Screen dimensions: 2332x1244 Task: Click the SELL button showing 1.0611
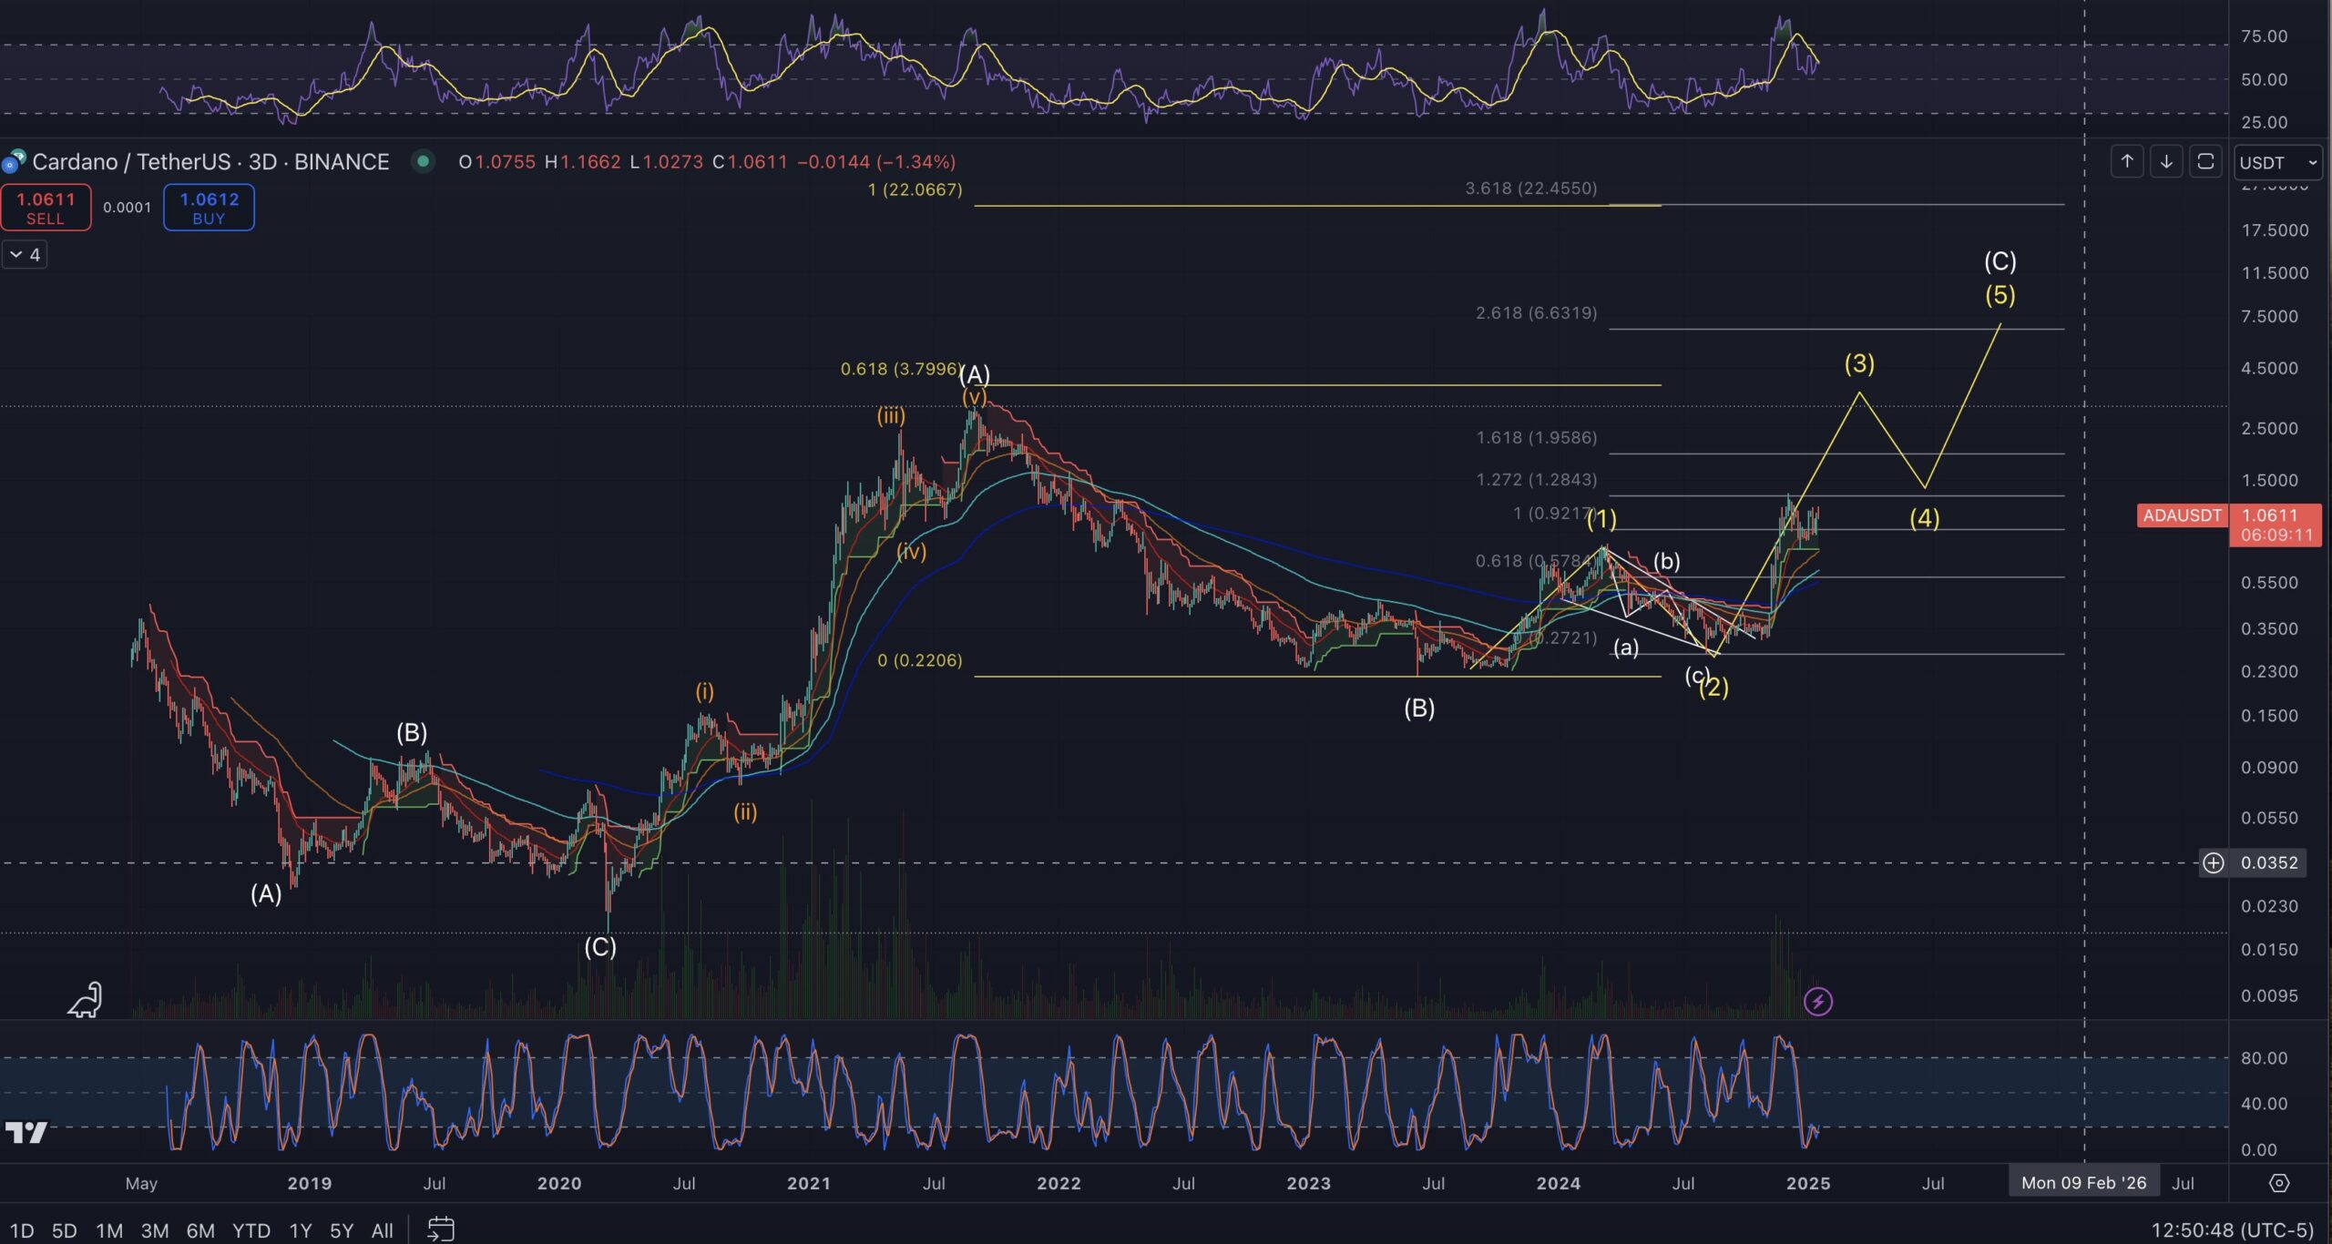click(x=46, y=207)
